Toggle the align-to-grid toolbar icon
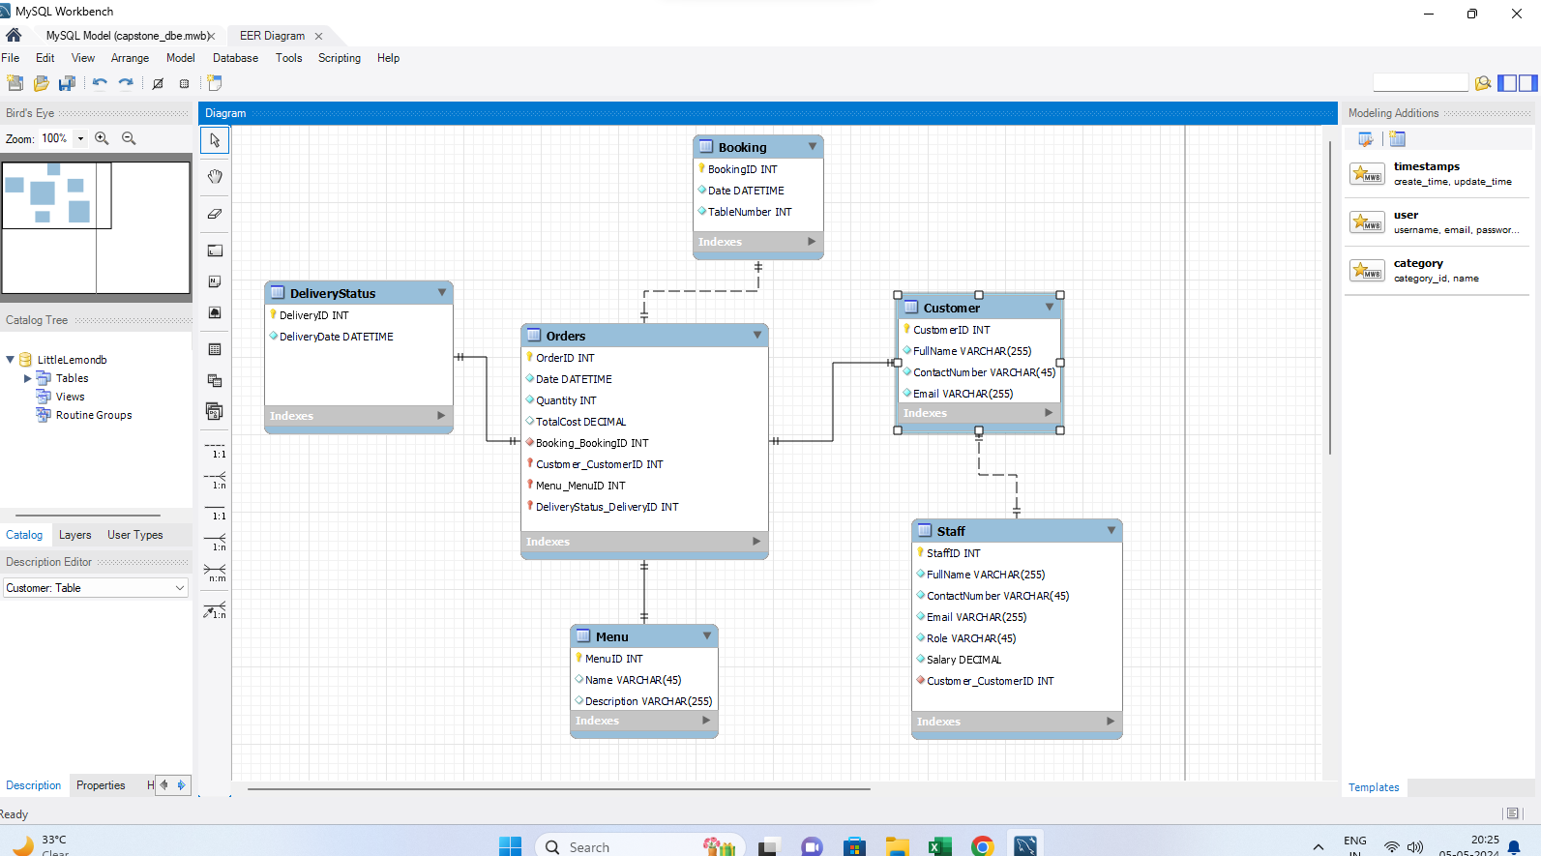The height and width of the screenshot is (856, 1541). tap(184, 83)
